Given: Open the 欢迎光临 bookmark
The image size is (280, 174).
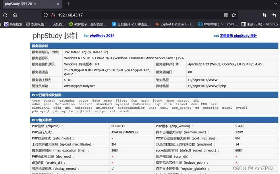Looking at the screenshot, I should (45, 24).
